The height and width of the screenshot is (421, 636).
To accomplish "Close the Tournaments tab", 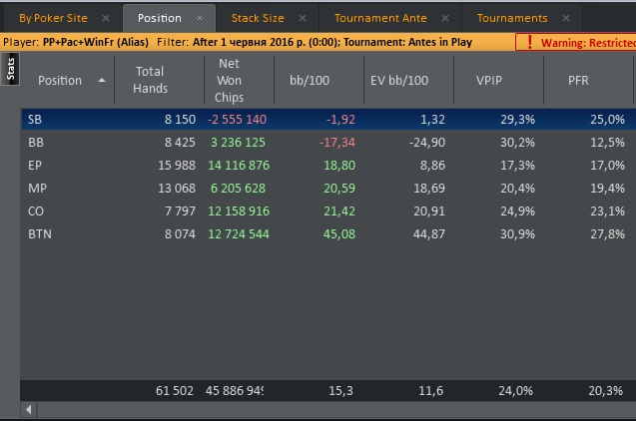I will 566,18.
